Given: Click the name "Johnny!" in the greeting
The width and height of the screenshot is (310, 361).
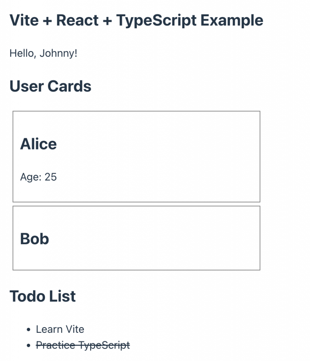Looking at the screenshot, I should coord(58,54).
